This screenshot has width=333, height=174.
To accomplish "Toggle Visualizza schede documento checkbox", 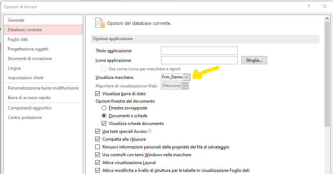I will click(x=104, y=123).
